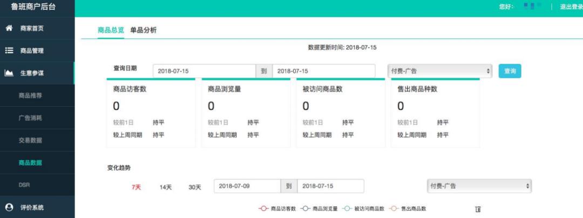
Task: Click the 查询日期 label
Action: click(x=125, y=69)
